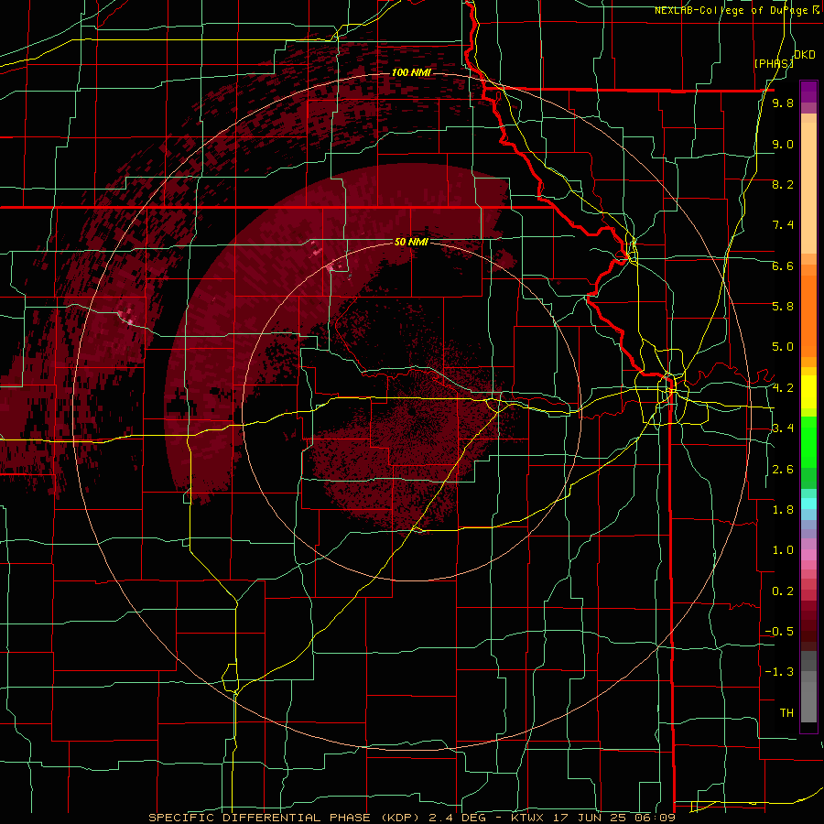Select the 1.8 scale value
Image resolution: width=824 pixels, height=824 pixels.
coord(783,510)
